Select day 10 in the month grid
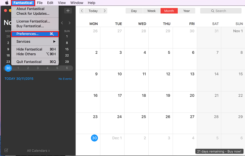245x156 pixels. 120,74
